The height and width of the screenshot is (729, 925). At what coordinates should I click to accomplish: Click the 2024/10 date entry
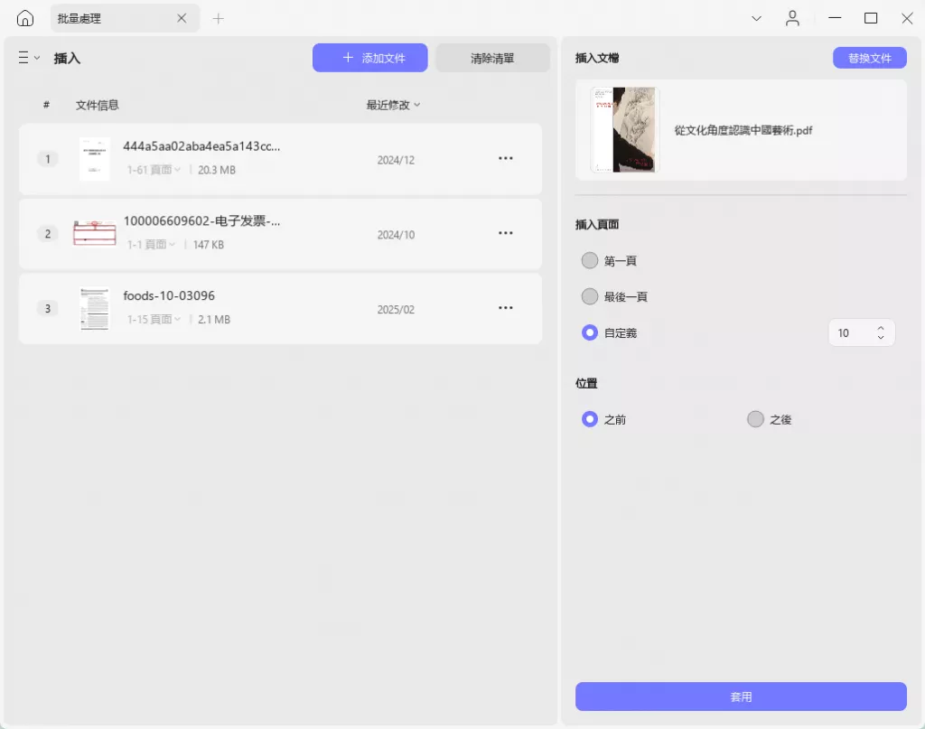396,235
